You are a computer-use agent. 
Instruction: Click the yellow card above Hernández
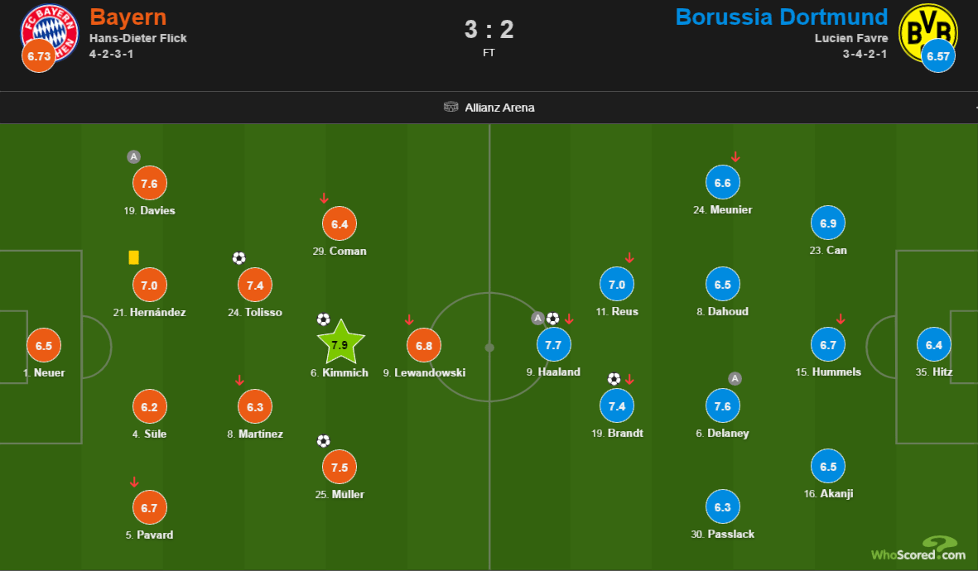click(x=133, y=257)
